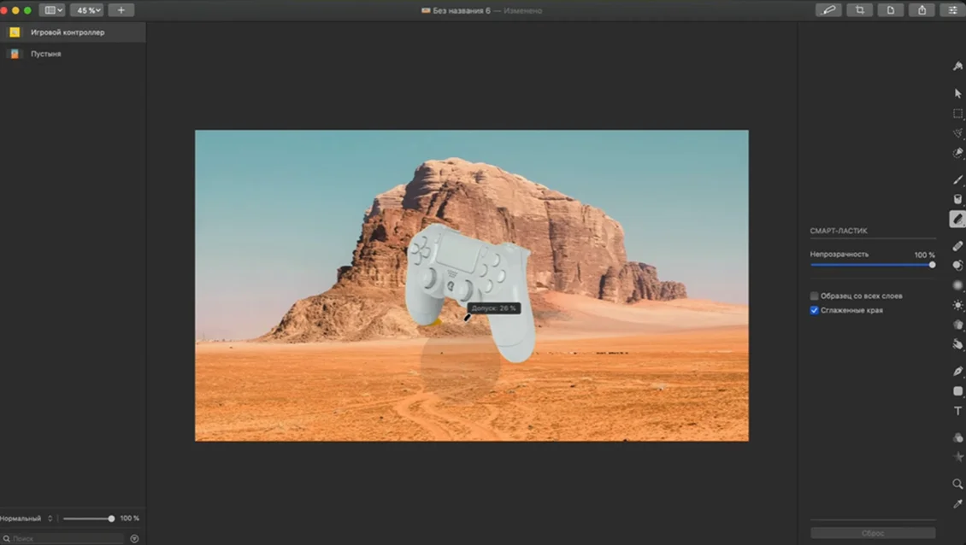Select the Color Picker eyedropper tool
Image resolution: width=966 pixels, height=545 pixels.
tap(957, 504)
